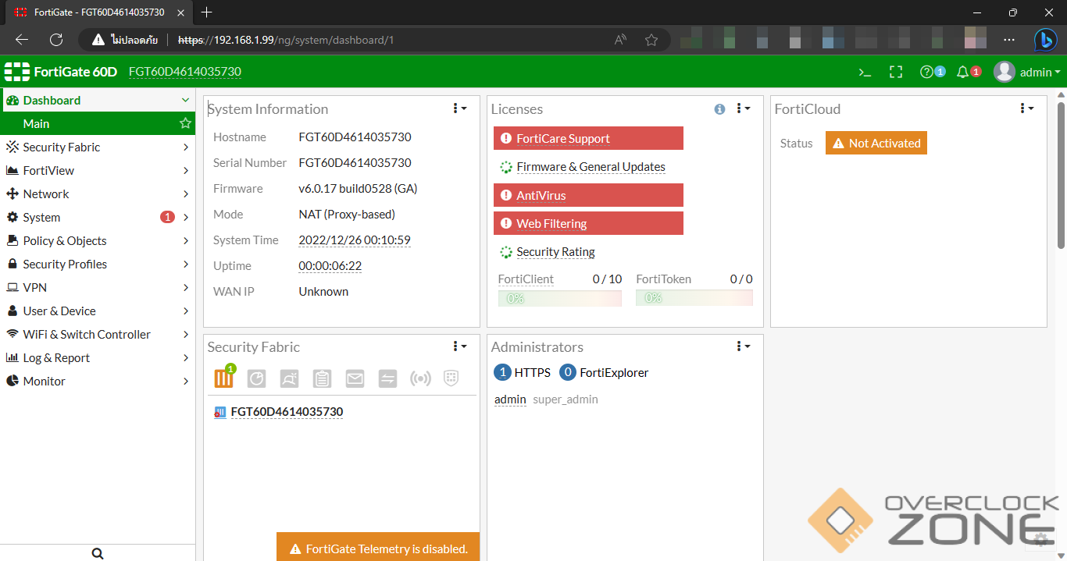Select FortiAnalyzer pie icon in Security Fabric
Image resolution: width=1067 pixels, height=561 pixels.
tap(257, 378)
